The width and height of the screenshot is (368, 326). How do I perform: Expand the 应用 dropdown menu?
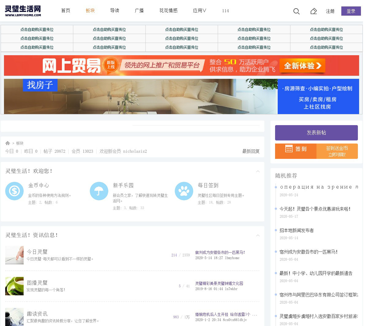(199, 11)
